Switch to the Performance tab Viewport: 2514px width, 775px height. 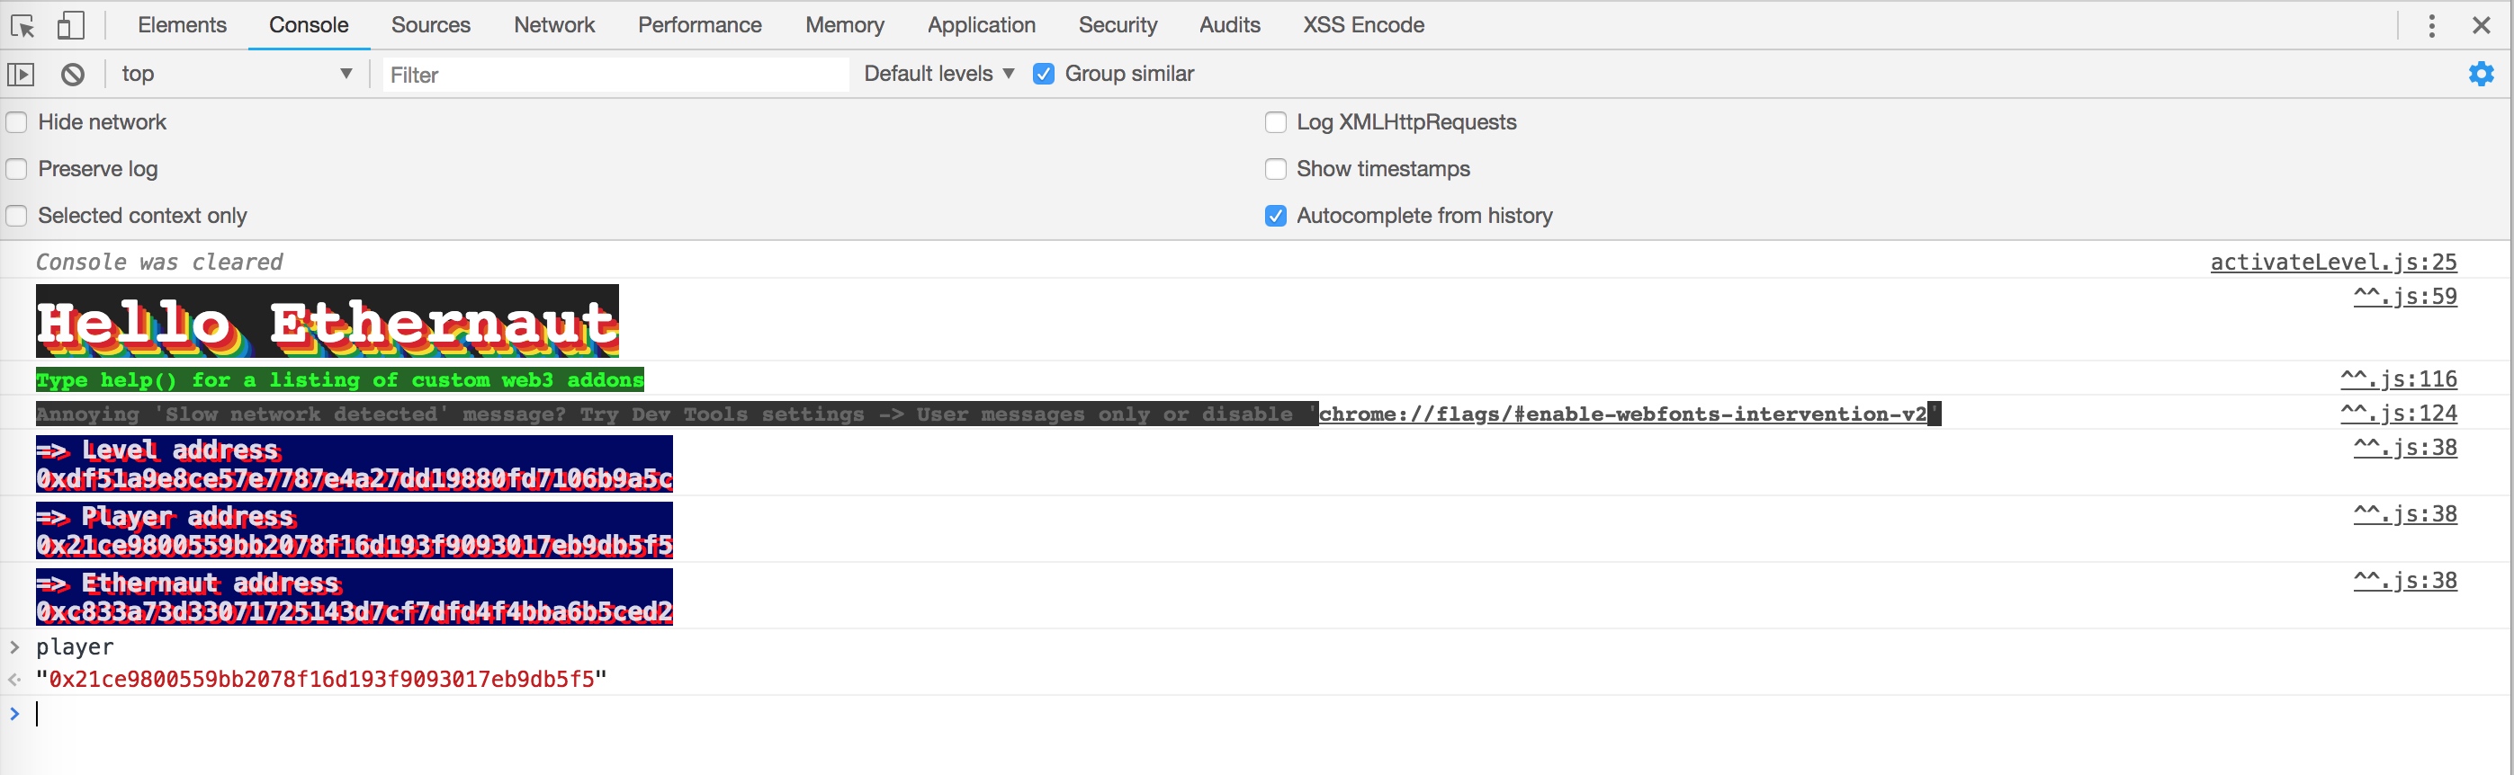700,25
